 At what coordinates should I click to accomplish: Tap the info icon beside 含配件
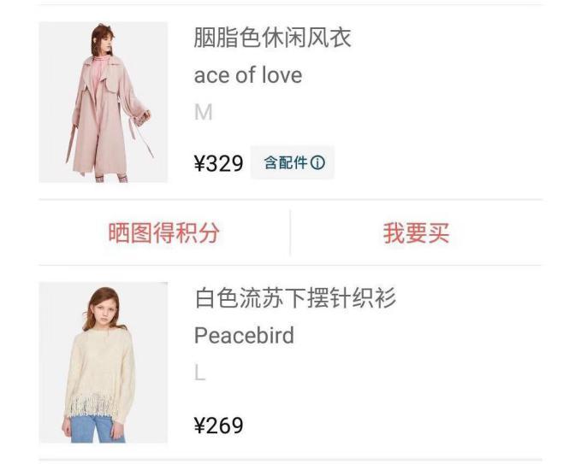(317, 162)
